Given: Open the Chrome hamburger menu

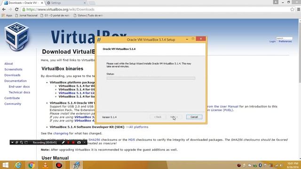Looking at the screenshot, I should (299, 9).
